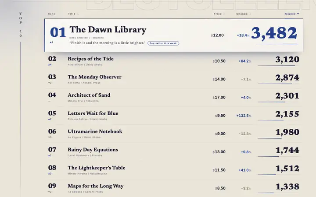316x197 pixels.
Task: Open "Letters Wait for Blue" title
Action: [93, 113]
